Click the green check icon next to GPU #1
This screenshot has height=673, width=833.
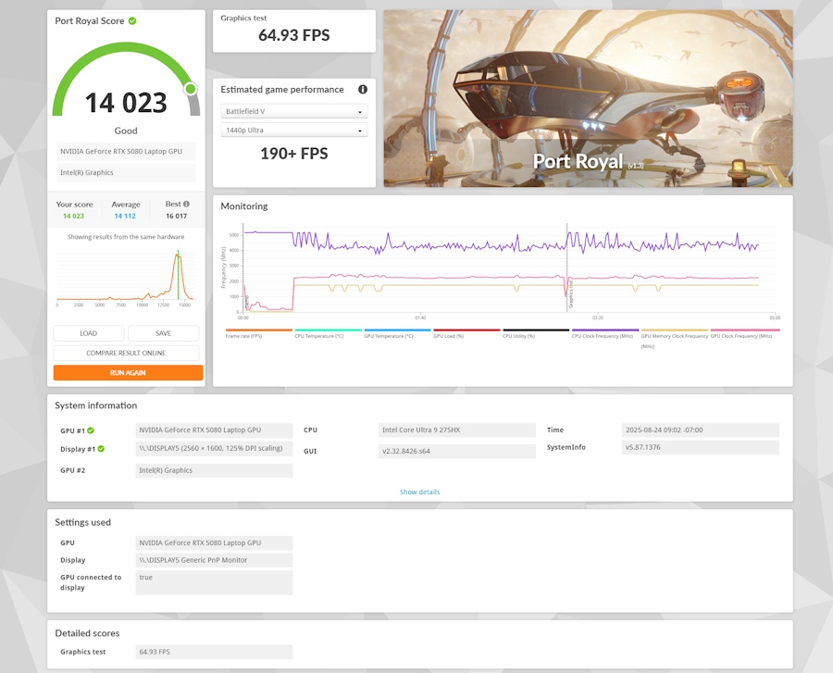[x=91, y=430]
